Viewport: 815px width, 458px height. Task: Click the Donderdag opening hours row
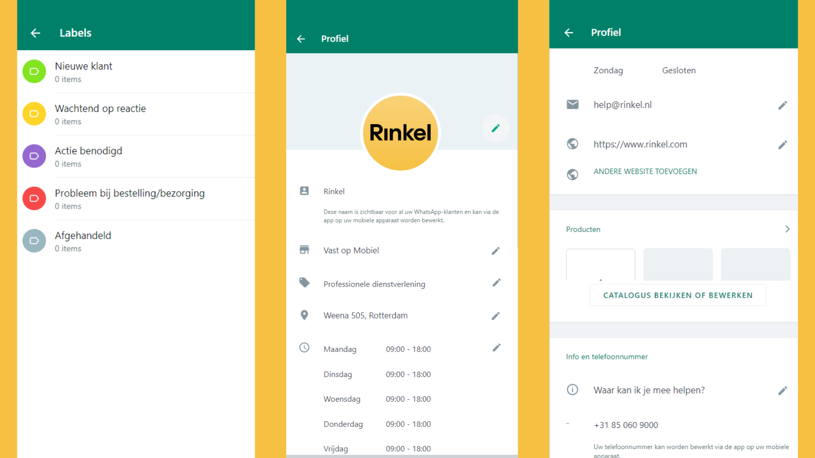(377, 424)
